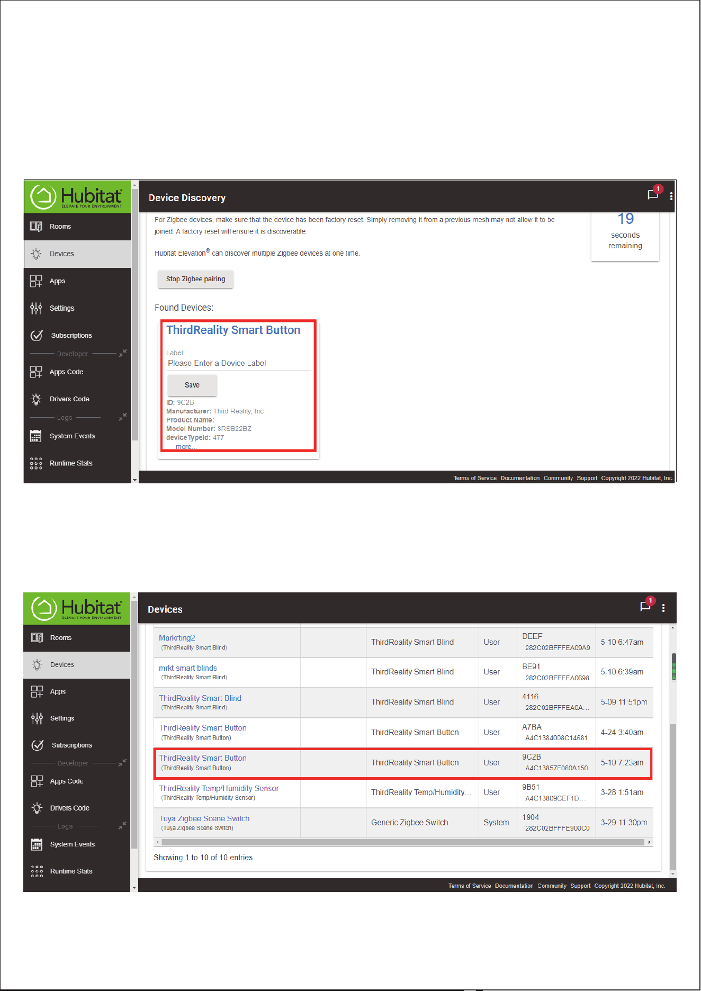Open the Tuya Zigbee Scene Switch link

click(204, 818)
